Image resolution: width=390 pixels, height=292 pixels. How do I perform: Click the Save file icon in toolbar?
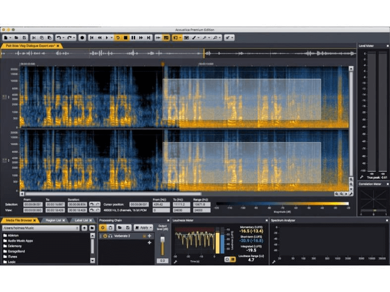pyautogui.click(x=24, y=38)
